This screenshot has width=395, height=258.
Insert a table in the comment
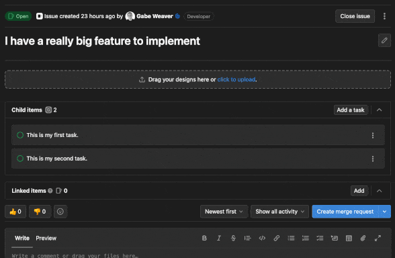[x=349, y=238]
